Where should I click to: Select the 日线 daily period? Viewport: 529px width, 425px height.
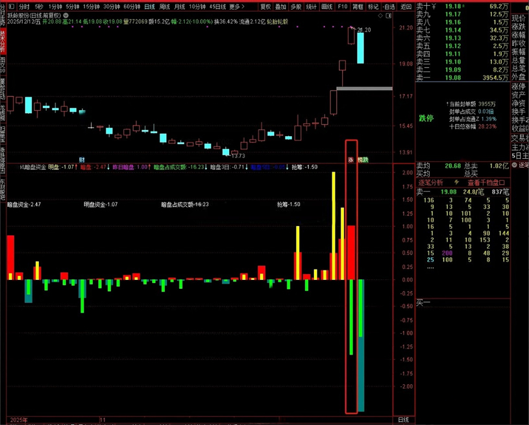click(x=149, y=6)
